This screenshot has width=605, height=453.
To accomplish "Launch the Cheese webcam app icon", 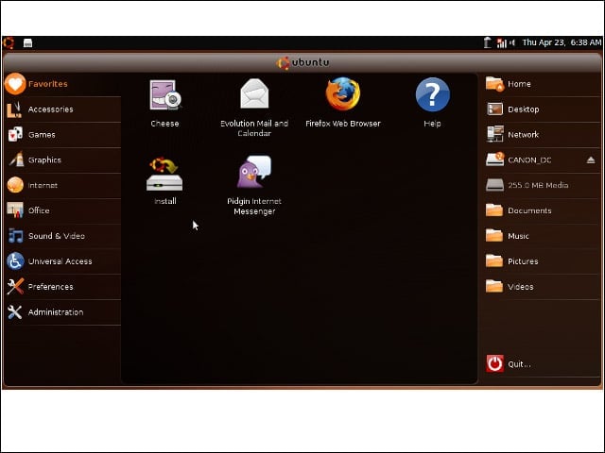I will (x=165, y=94).
